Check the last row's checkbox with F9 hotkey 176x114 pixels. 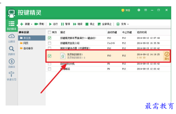tap(50, 69)
